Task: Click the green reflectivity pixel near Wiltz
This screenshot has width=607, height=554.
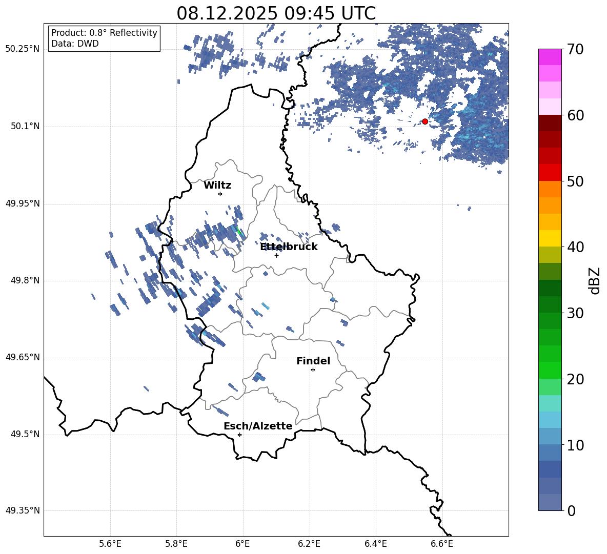Action: pos(239,231)
